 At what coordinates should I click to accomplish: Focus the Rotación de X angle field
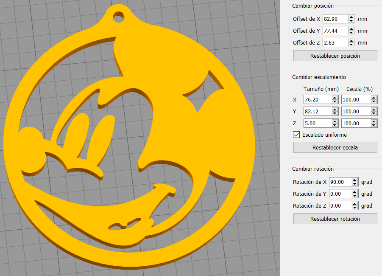point(340,182)
